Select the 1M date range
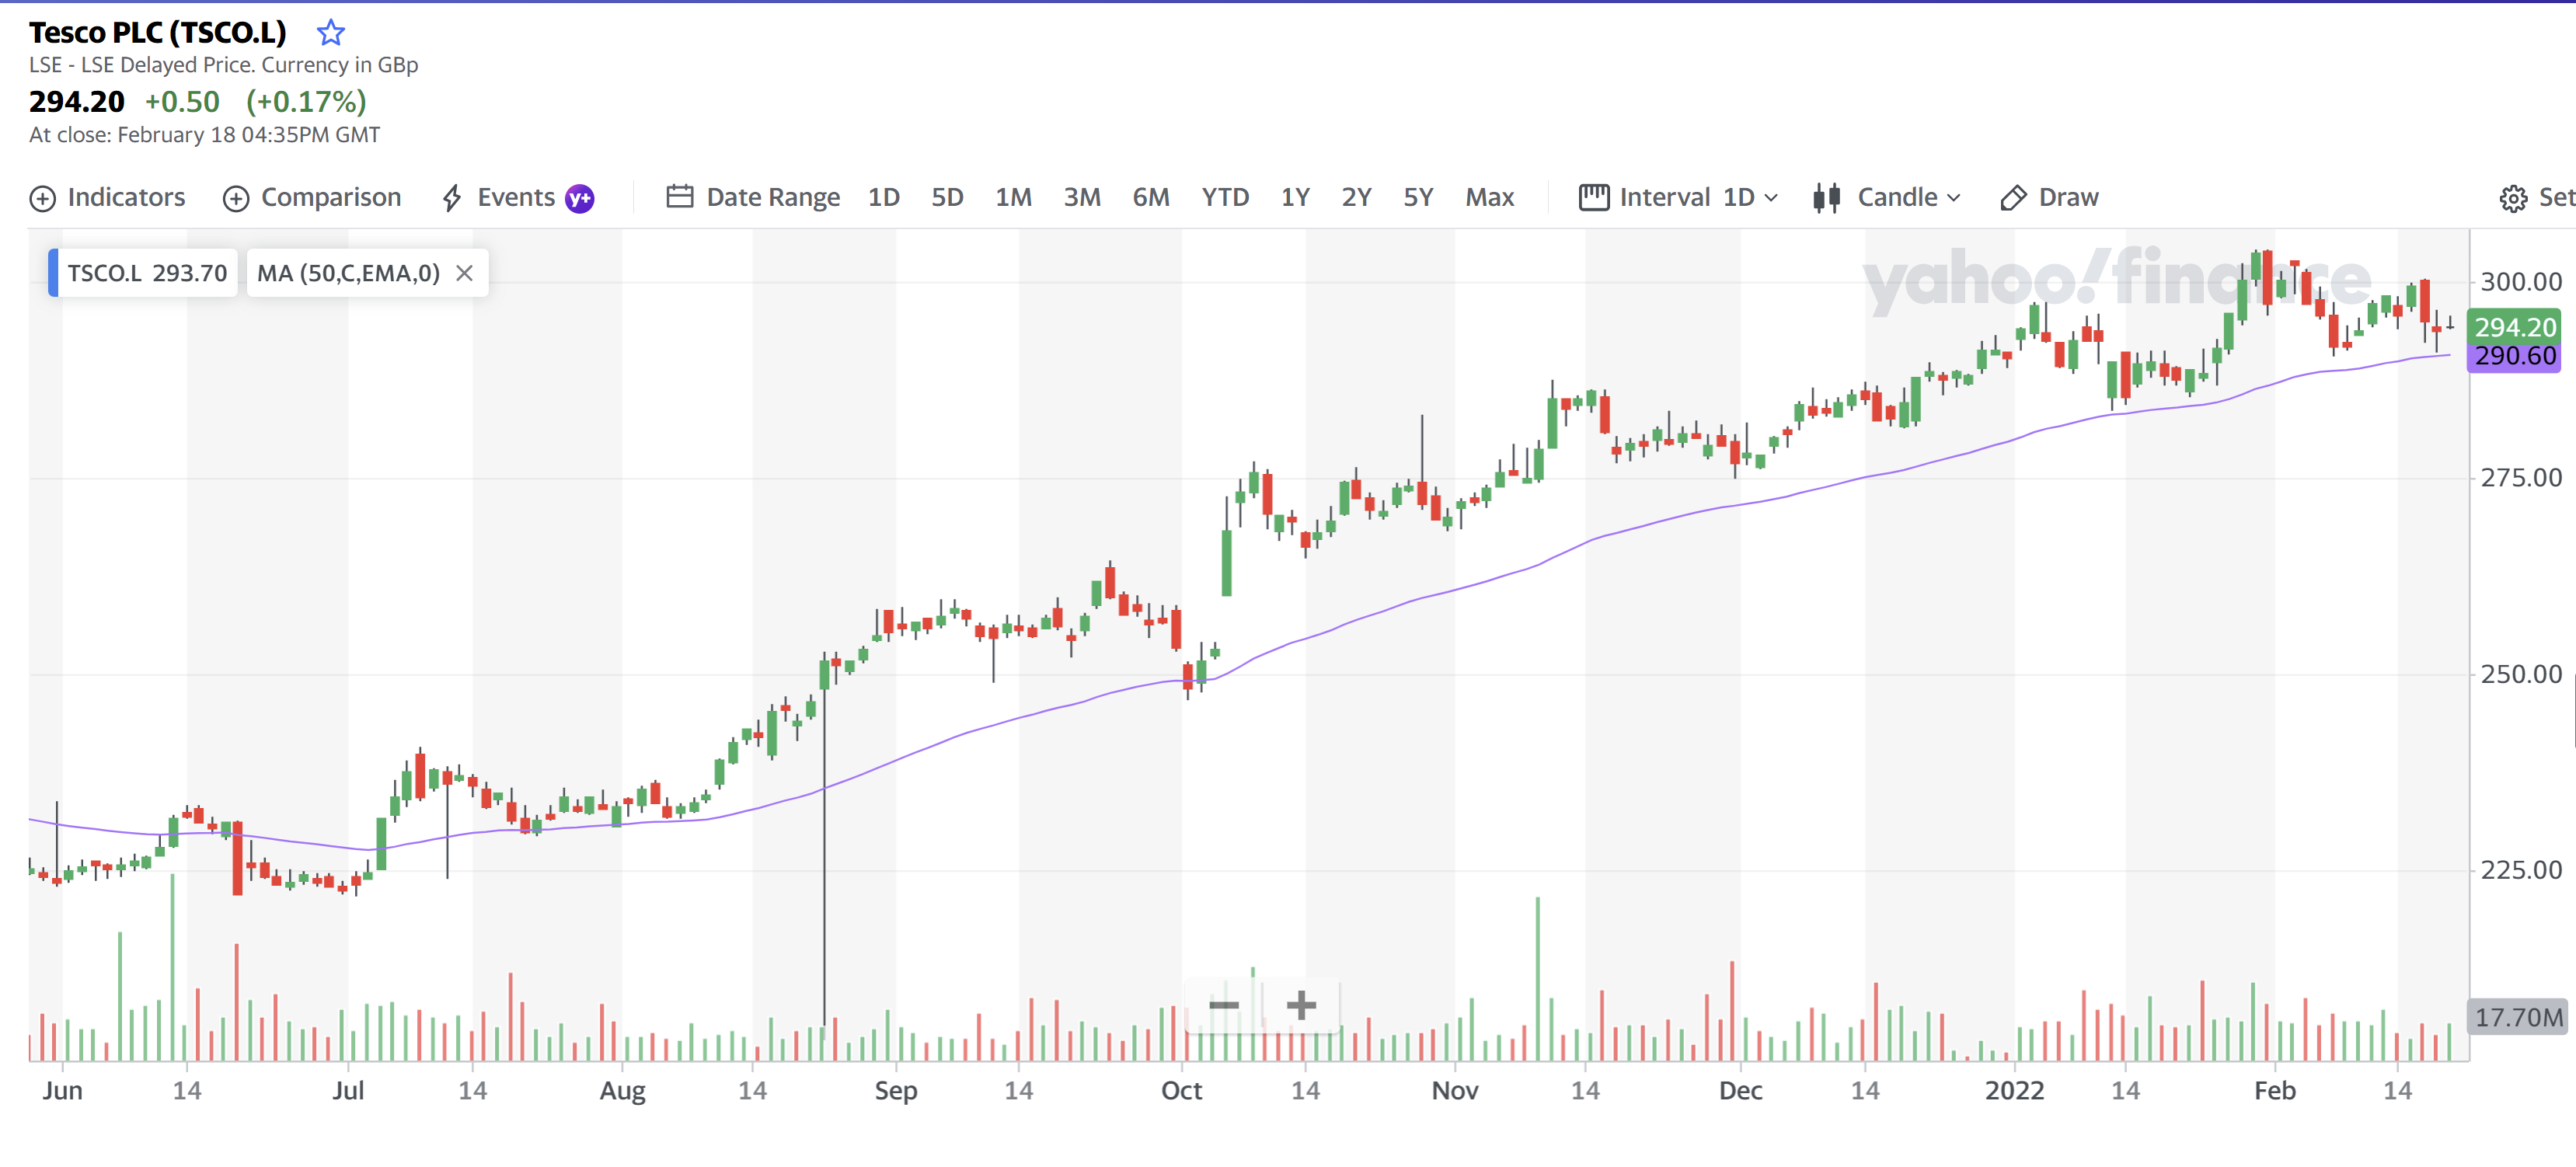This screenshot has height=1167, width=2576. click(x=1013, y=197)
